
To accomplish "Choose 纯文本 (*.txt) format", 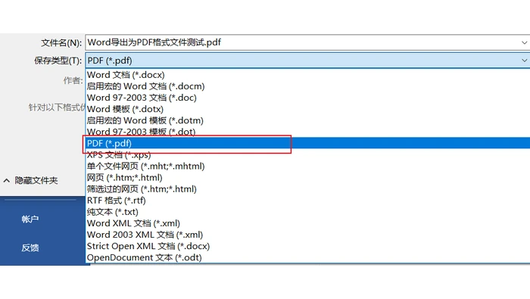I will pos(307,212).
